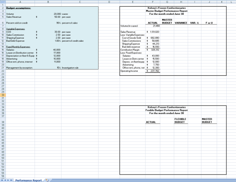The width and height of the screenshot is (236, 182).
Task: Select column E header
Action: (133, 2)
